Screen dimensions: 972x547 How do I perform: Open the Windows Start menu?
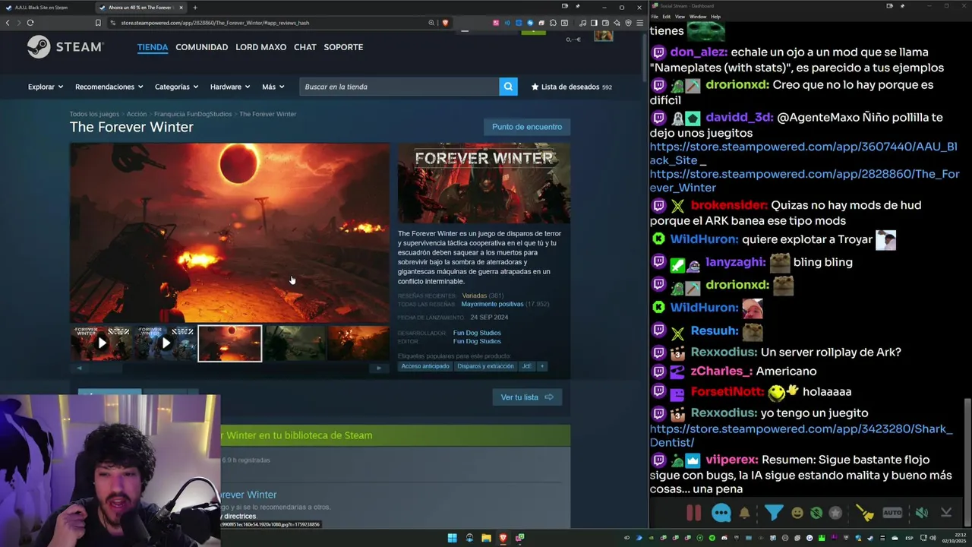coord(453,538)
